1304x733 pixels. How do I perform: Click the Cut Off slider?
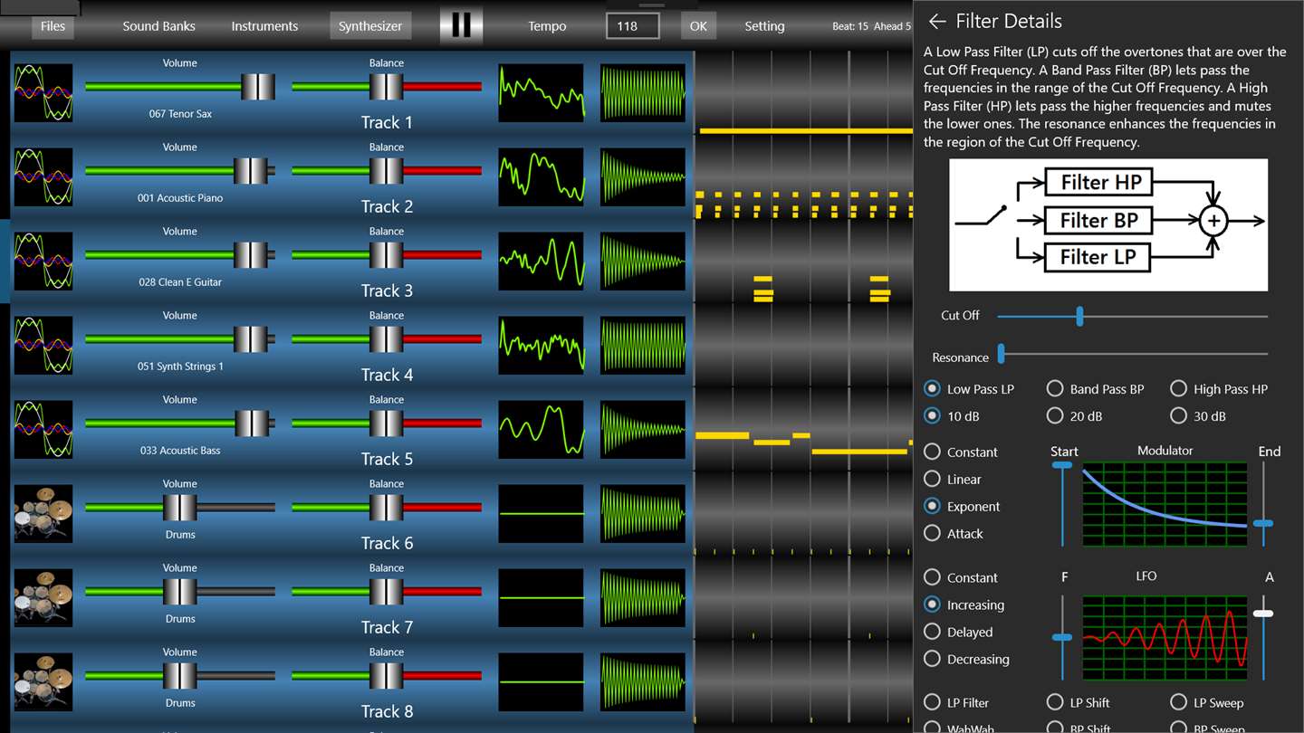tap(1132, 316)
